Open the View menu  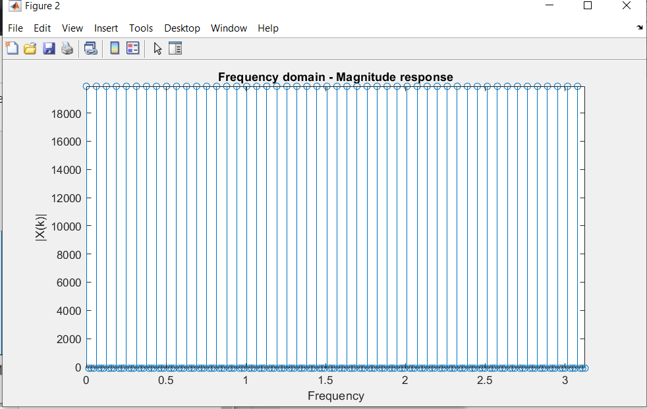click(x=72, y=28)
